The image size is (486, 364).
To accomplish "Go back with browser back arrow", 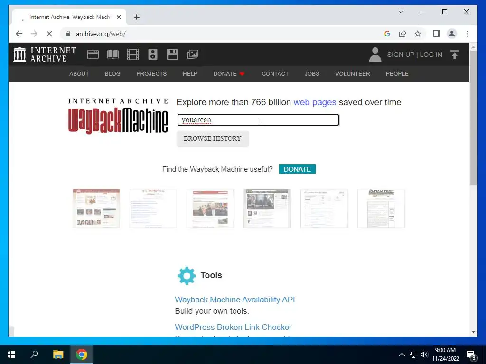I will [x=19, y=34].
